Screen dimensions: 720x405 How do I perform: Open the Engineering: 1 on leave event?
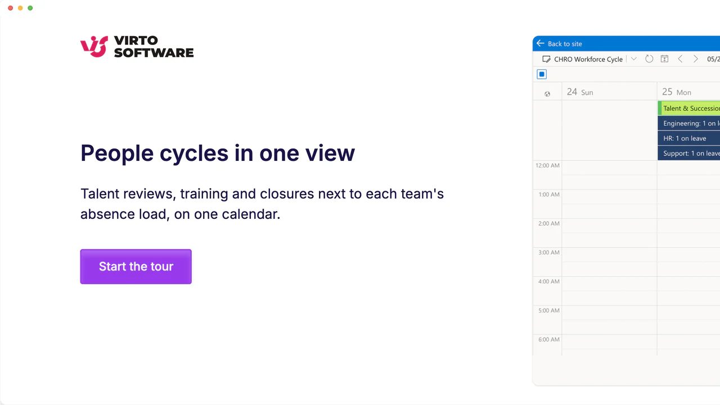pyautogui.click(x=689, y=123)
